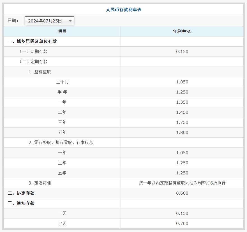Click the 七天 notice deposit row label
The height and width of the screenshot is (232, 247).
point(62,223)
